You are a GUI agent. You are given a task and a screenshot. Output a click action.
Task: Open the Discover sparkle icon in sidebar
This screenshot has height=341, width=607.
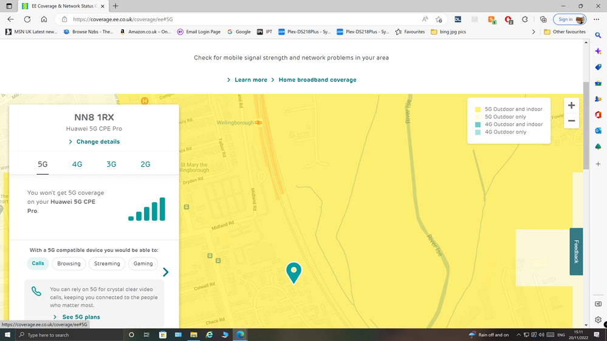[x=598, y=52]
